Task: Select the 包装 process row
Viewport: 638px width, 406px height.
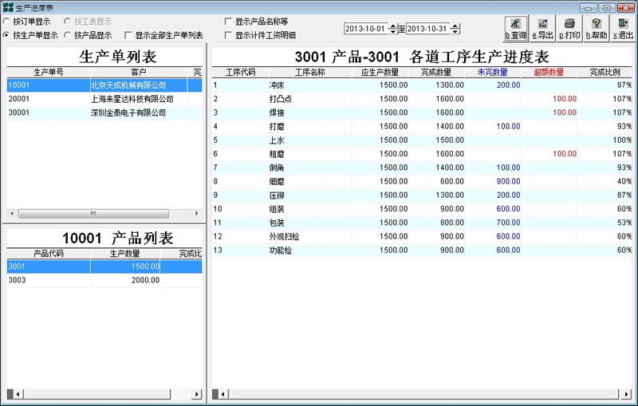Action: tap(422, 223)
